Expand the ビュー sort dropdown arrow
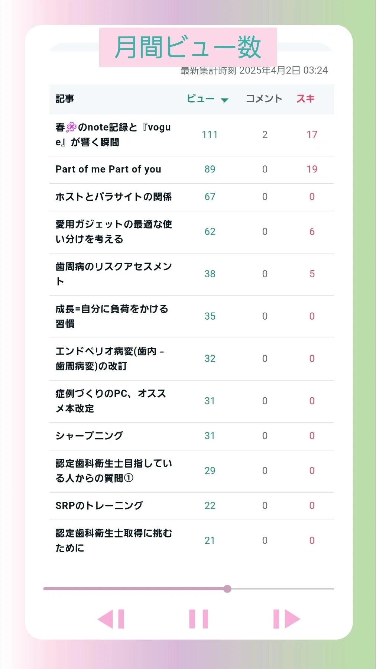376x669 pixels. click(x=224, y=100)
